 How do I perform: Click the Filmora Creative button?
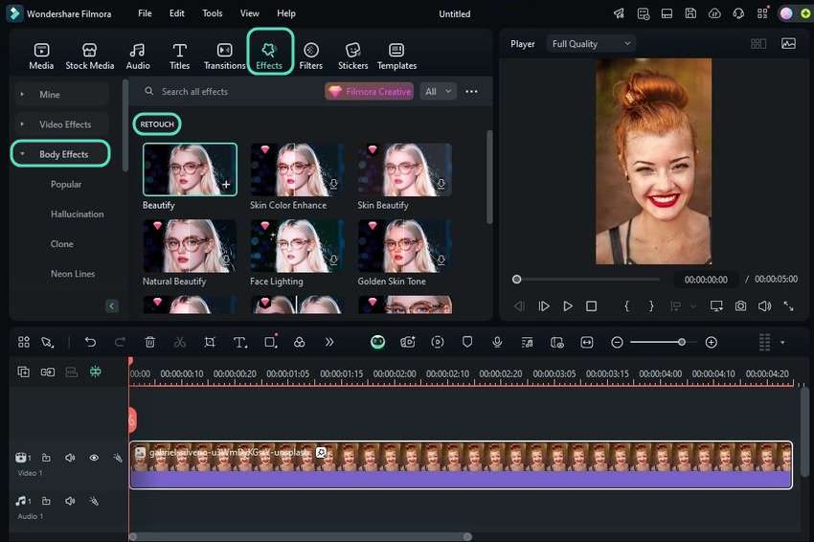pyautogui.click(x=369, y=92)
